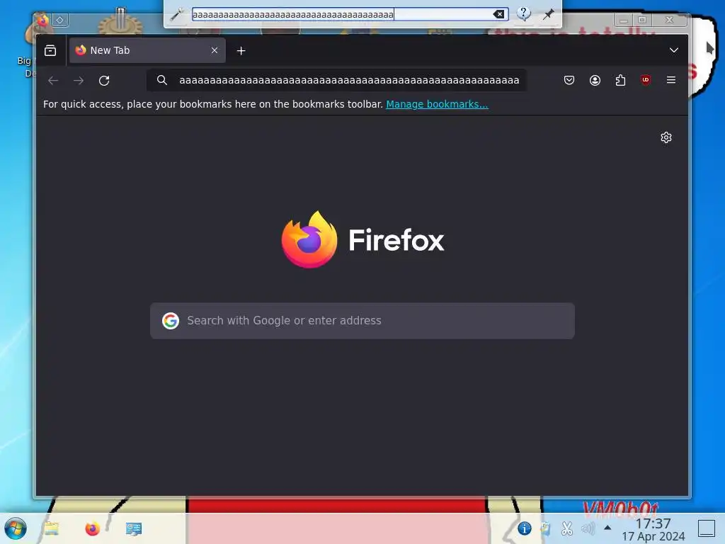Select the New Tab tab
Image resolution: width=725 pixels, height=544 pixels.
point(147,50)
